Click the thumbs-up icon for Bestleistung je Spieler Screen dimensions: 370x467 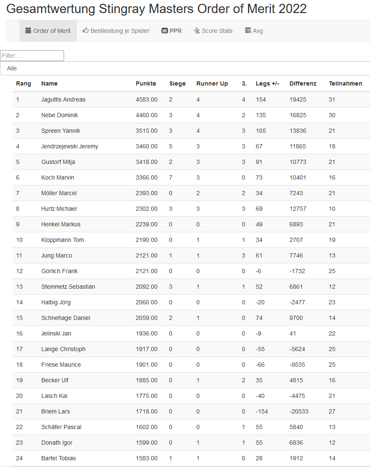tap(86, 31)
